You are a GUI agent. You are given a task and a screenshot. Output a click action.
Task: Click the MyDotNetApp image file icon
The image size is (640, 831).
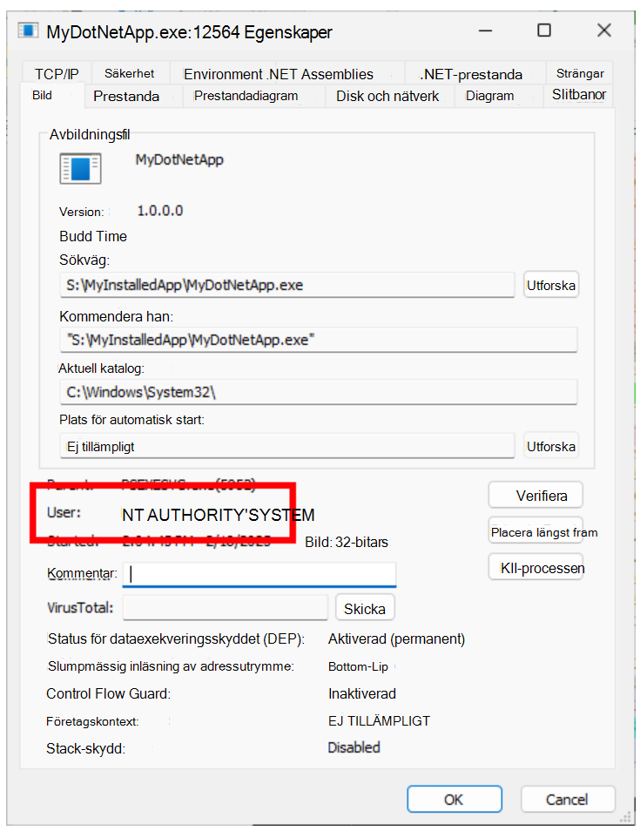[80, 168]
